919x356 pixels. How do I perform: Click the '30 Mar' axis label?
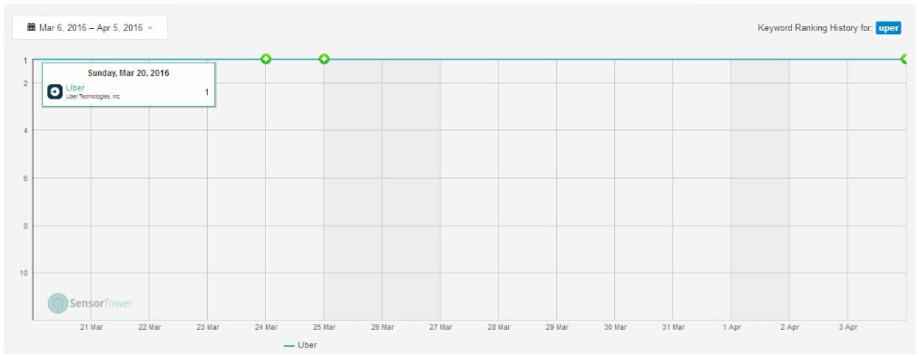point(615,327)
